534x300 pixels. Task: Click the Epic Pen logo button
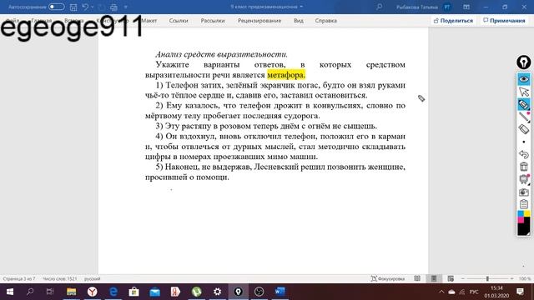pos(523,62)
